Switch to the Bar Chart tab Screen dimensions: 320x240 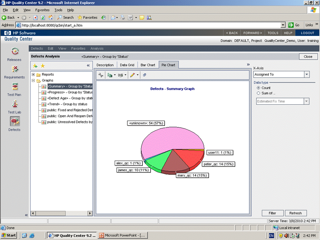pos(148,65)
